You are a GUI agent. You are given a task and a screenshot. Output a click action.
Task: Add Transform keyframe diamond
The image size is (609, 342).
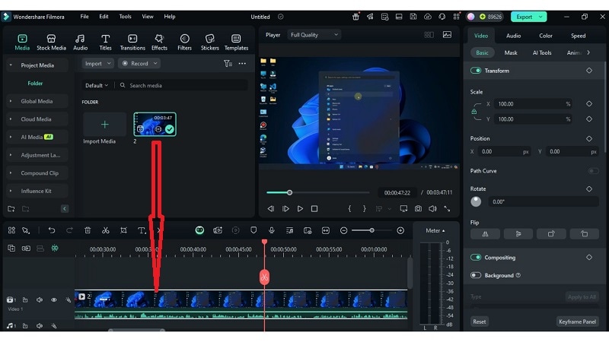(x=589, y=71)
